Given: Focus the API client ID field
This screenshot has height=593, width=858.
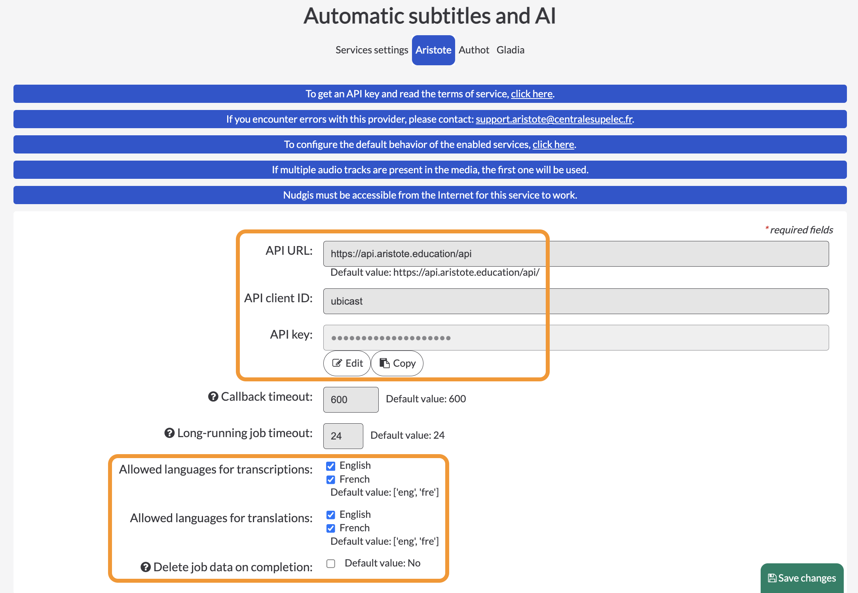Looking at the screenshot, I should [576, 301].
